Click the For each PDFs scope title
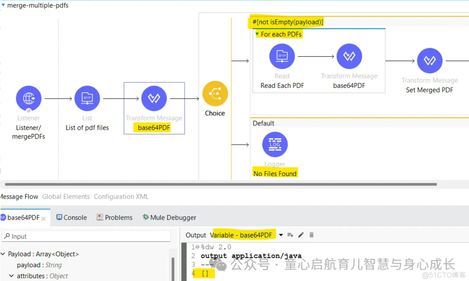This screenshot has width=469, height=281. coord(281,34)
